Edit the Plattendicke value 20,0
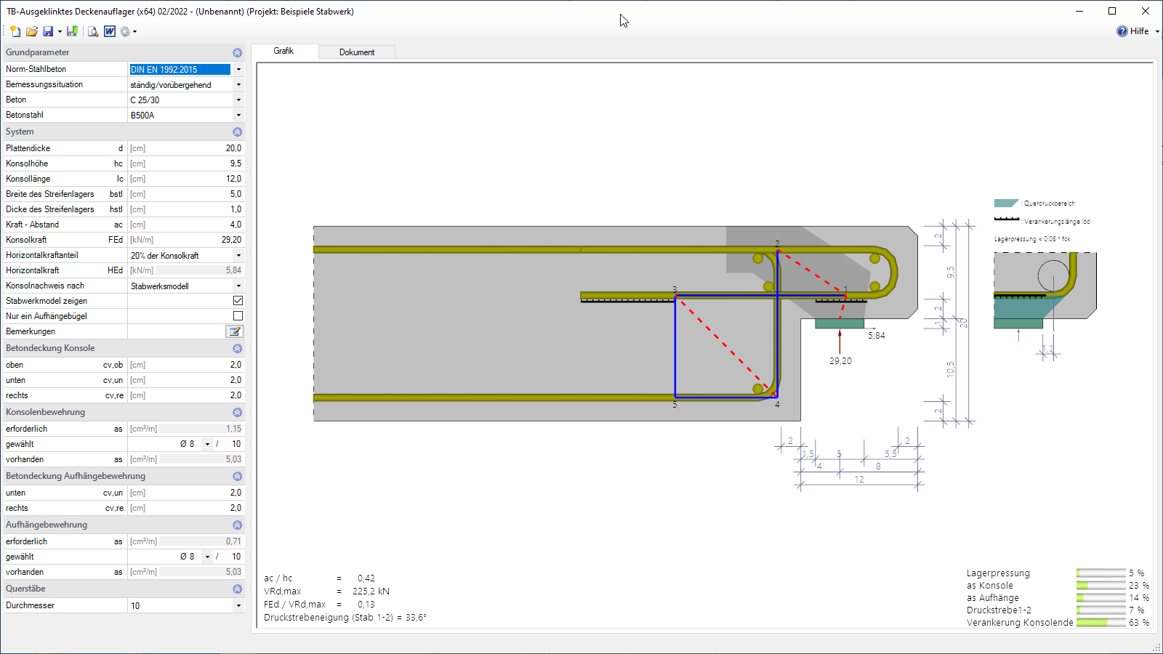The width and height of the screenshot is (1163, 654). click(x=201, y=148)
